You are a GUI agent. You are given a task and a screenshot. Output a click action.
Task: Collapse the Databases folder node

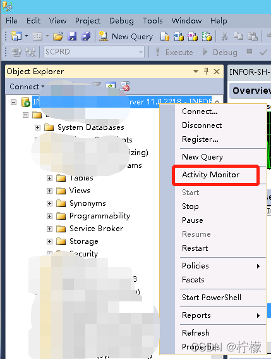coord(26,115)
